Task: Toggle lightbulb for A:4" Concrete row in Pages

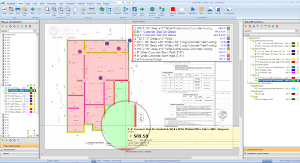Action: click(34, 93)
